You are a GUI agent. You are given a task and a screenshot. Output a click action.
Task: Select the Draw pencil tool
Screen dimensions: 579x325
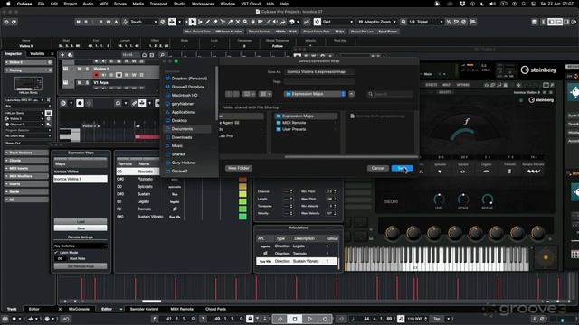208,22
